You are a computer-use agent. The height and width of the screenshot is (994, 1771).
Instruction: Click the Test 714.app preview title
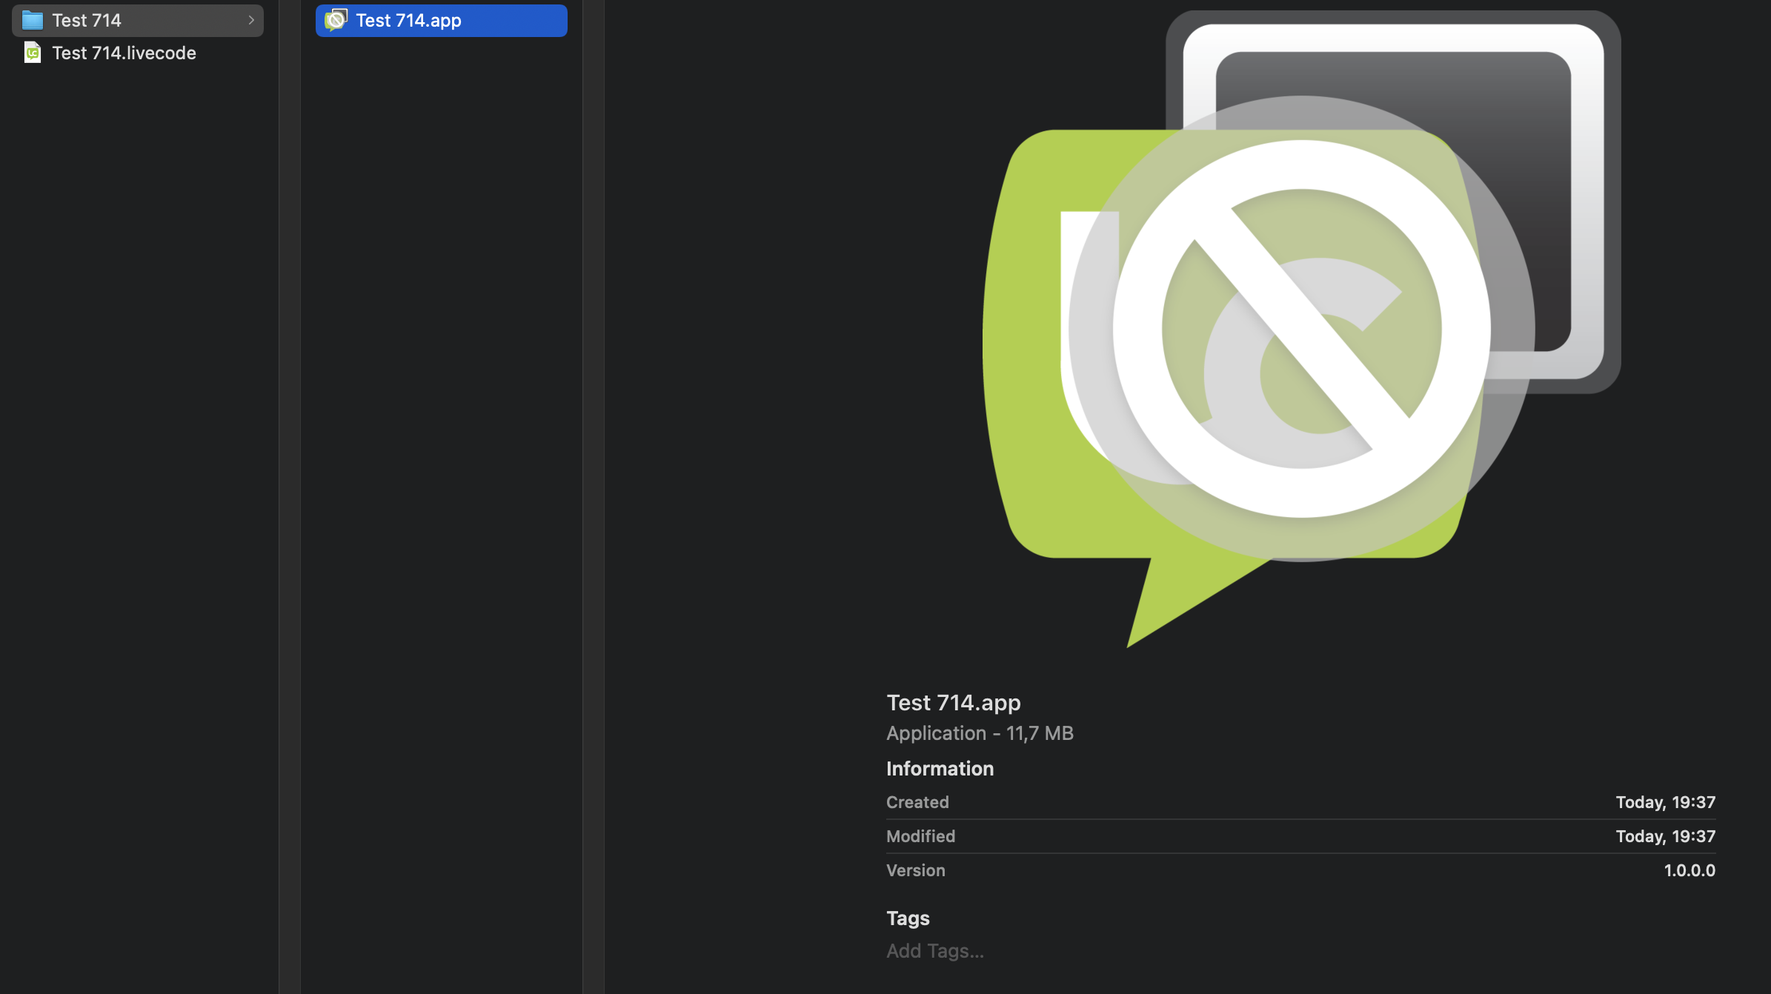(x=954, y=701)
